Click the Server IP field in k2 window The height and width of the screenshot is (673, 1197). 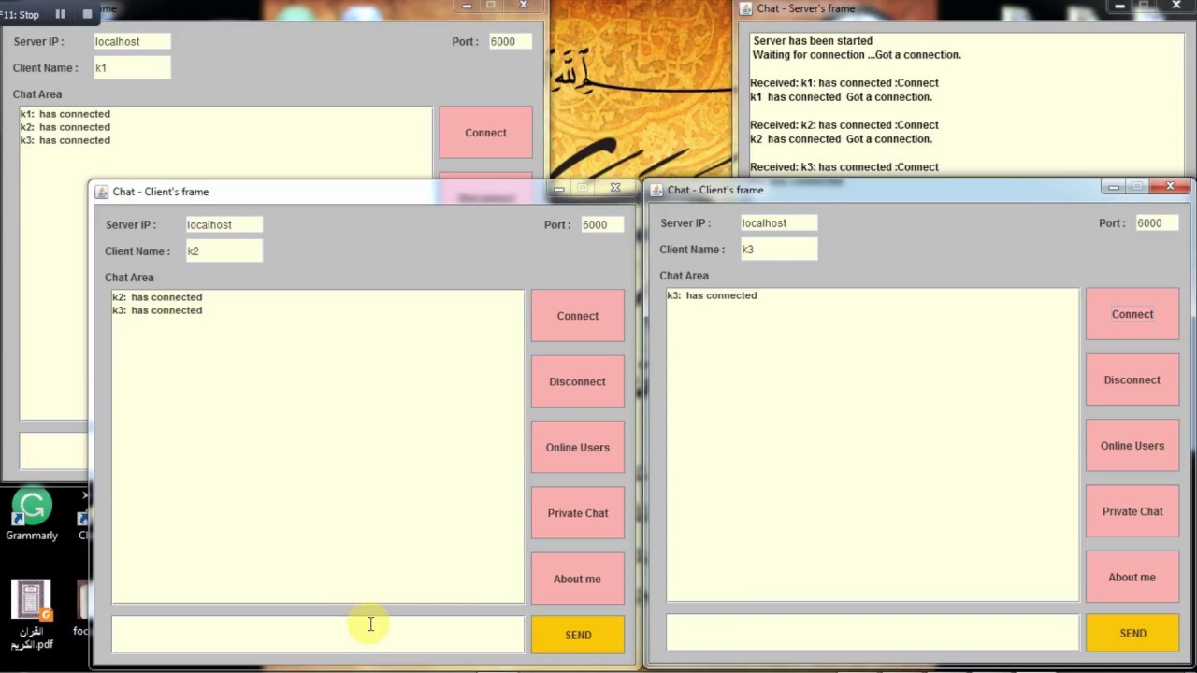point(224,224)
